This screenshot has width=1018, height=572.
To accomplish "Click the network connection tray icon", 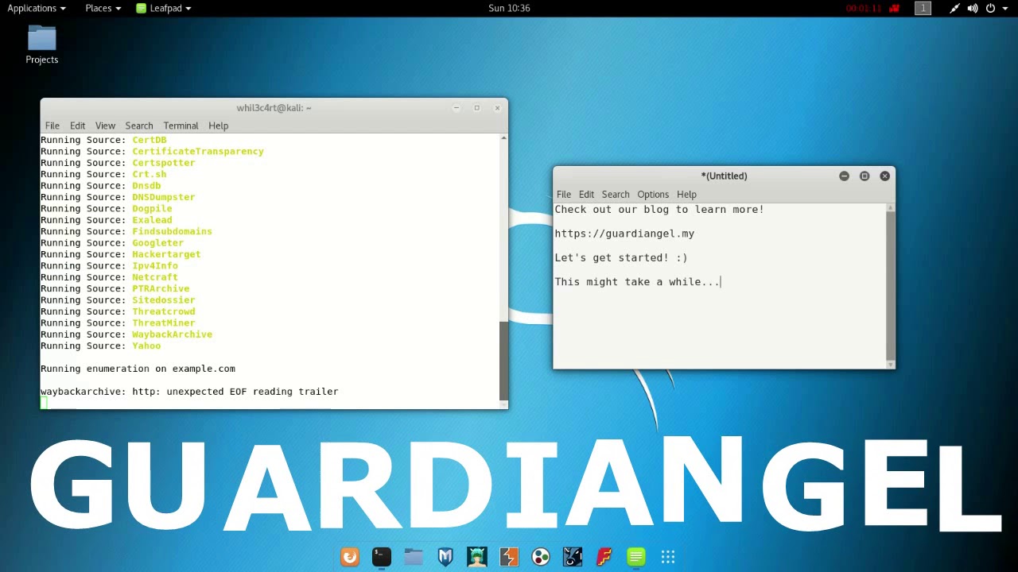I will click(x=954, y=8).
